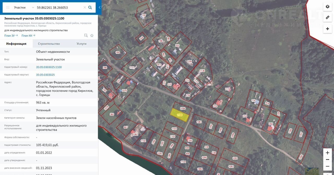Zoom out the map with minus button
334x175 pixels.
pyautogui.click(x=327, y=166)
